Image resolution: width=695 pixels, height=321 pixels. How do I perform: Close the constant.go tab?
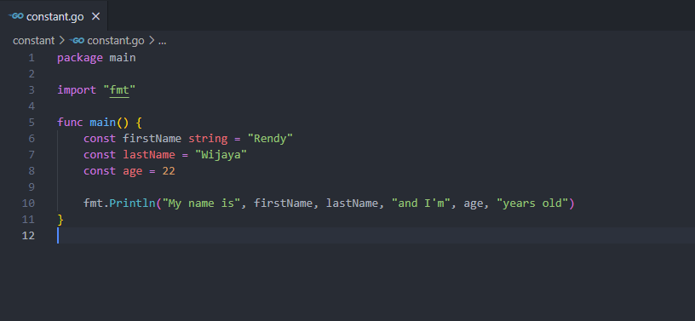[95, 16]
